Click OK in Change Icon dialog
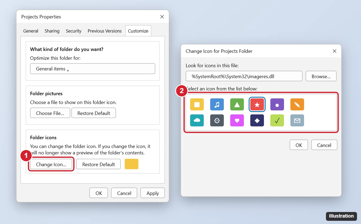The width and height of the screenshot is (361, 224). [x=299, y=145]
